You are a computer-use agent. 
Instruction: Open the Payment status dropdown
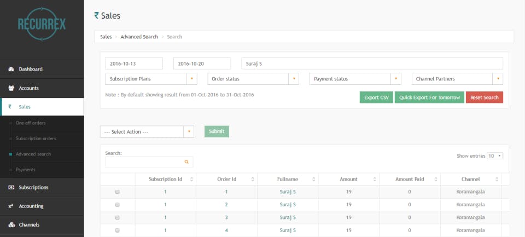355,79
